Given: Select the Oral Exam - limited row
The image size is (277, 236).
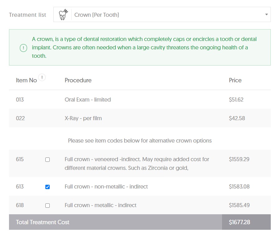Looking at the screenshot, I should pyautogui.click(x=88, y=100).
